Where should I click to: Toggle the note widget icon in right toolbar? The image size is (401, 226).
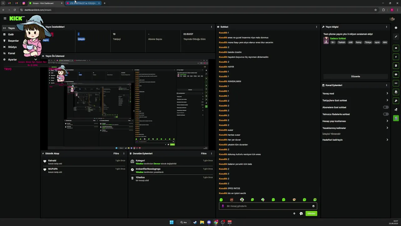[396, 66]
